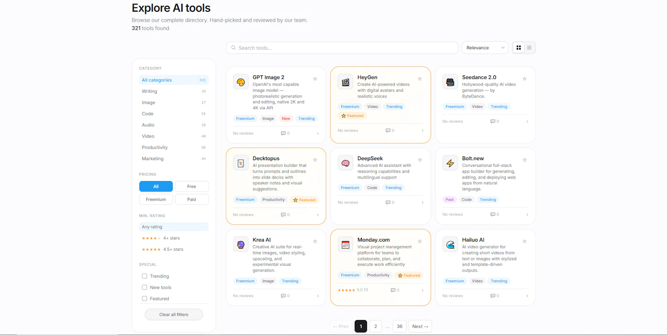Open the Relevance sort dropdown
The height and width of the screenshot is (335, 667).
(485, 48)
